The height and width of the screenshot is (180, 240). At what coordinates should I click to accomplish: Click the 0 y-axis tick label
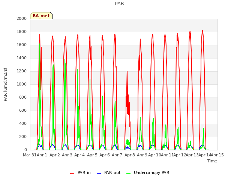click(25, 150)
